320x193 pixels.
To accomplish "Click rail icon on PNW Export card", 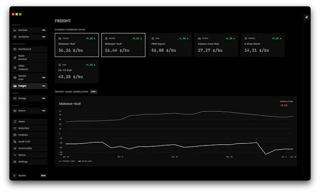I will 153,38.
